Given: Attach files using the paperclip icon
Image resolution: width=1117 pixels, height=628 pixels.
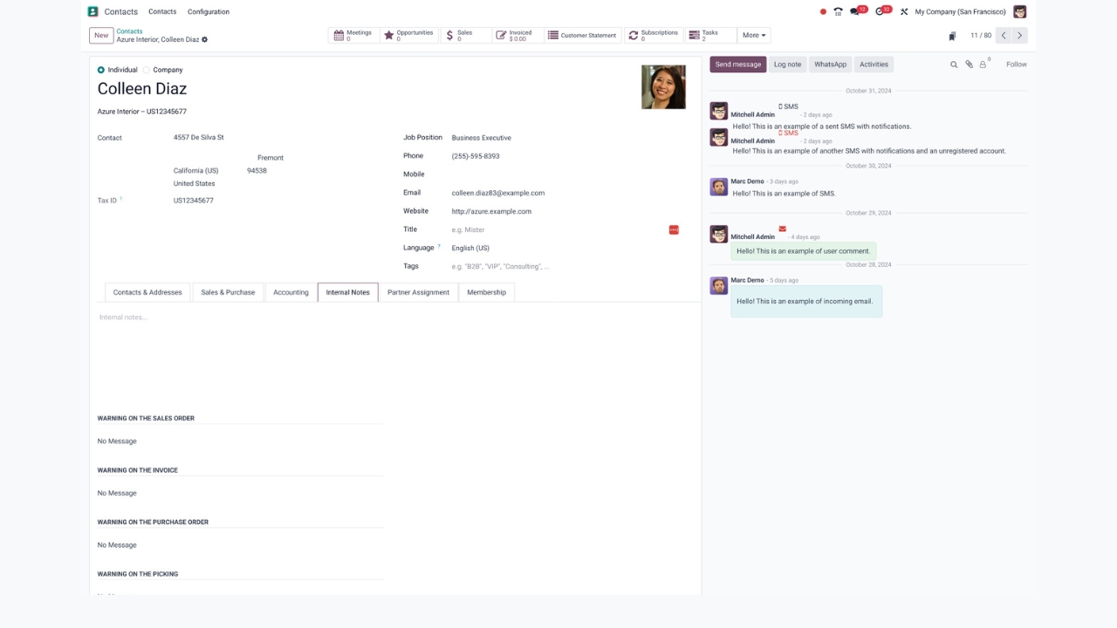Looking at the screenshot, I should 969,65.
